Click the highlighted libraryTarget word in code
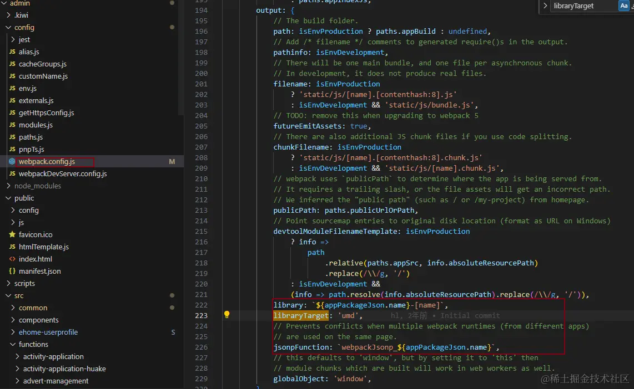This screenshot has height=389, width=634. point(301,315)
